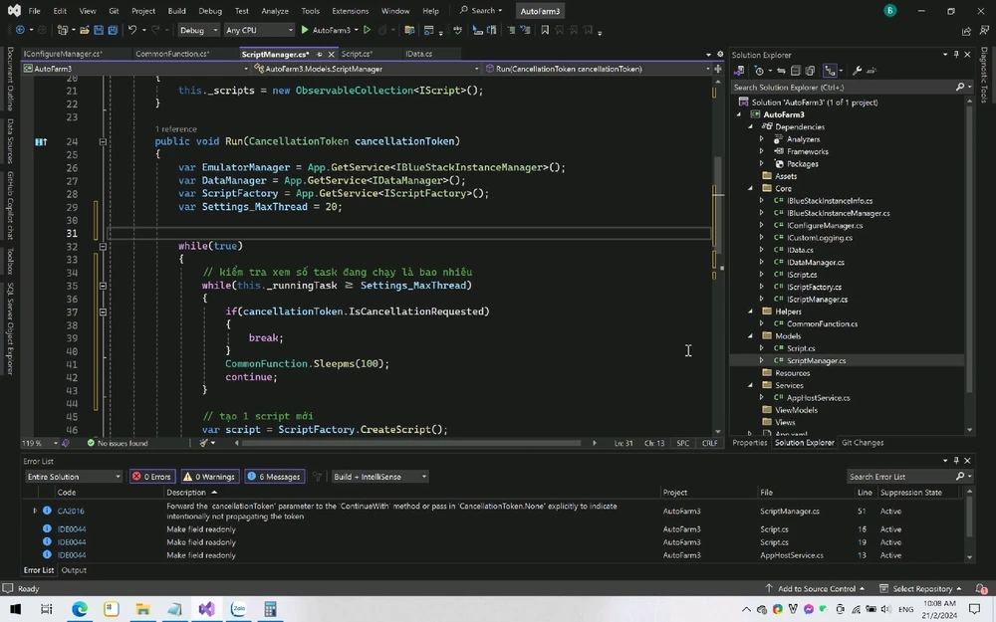Screen dimensions: 996x622
Task: Toggle the 0 Warnings filter
Action: 208,477
